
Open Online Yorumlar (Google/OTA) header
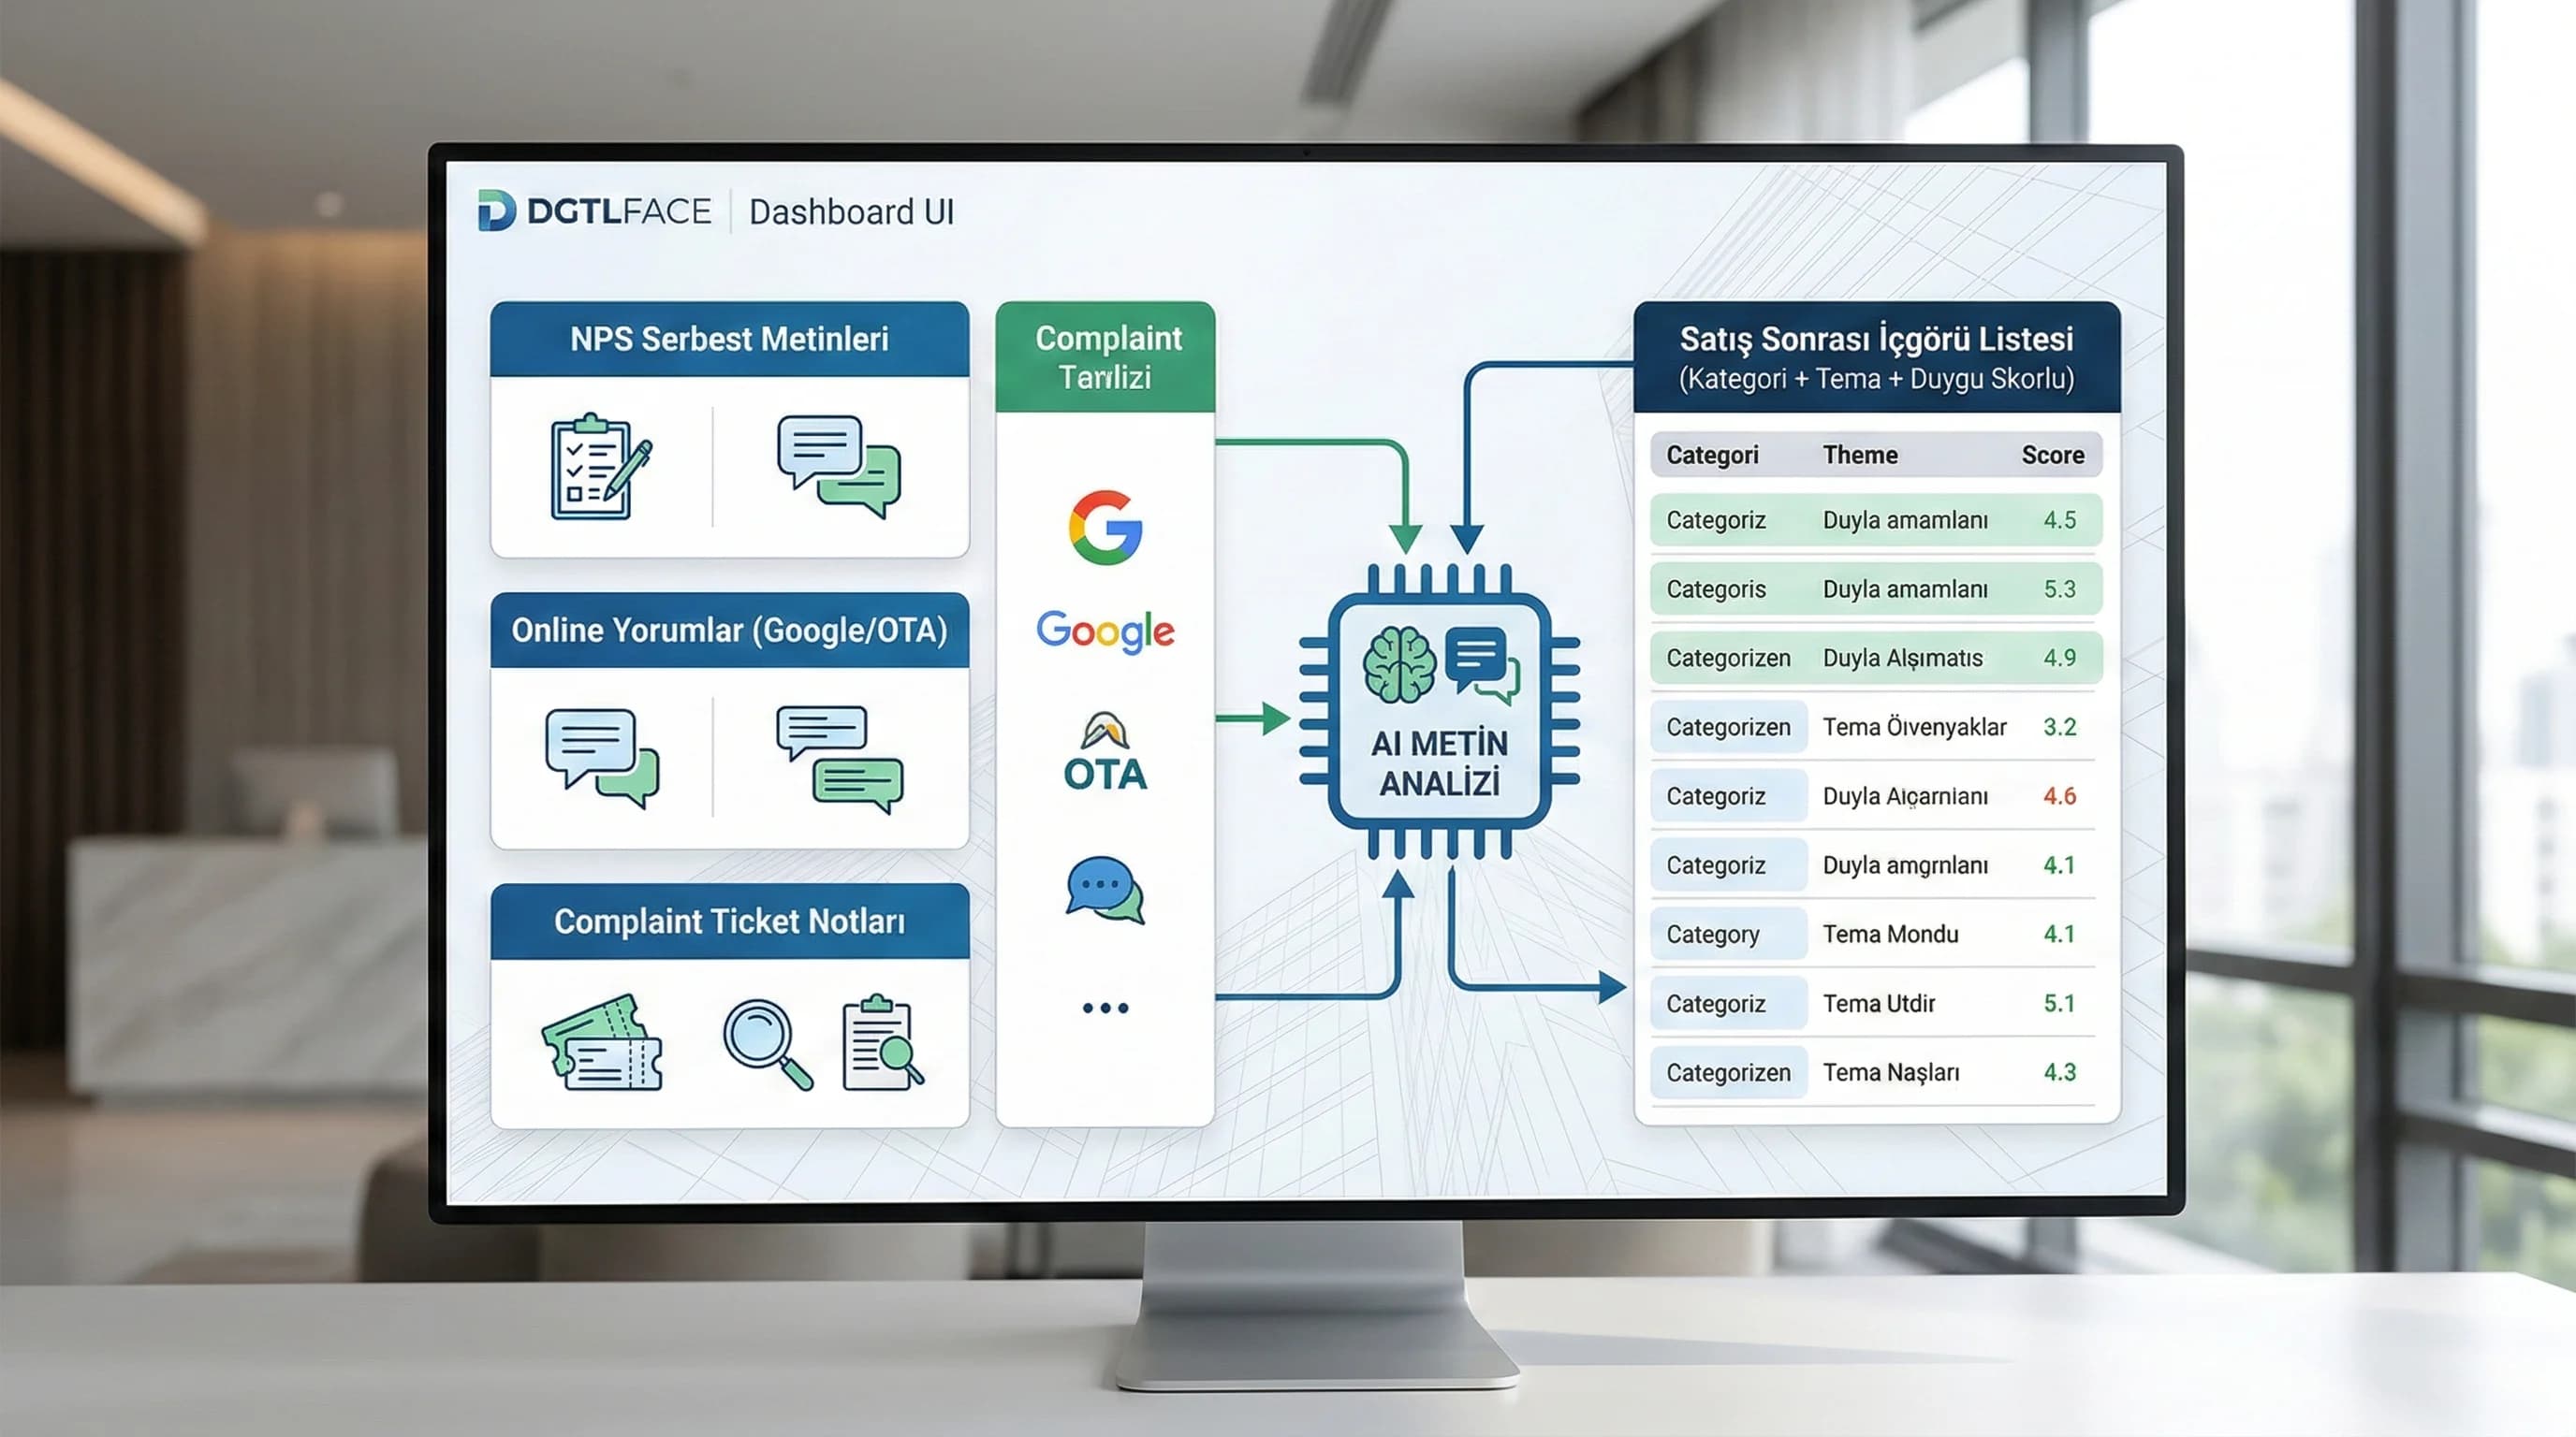tap(729, 631)
